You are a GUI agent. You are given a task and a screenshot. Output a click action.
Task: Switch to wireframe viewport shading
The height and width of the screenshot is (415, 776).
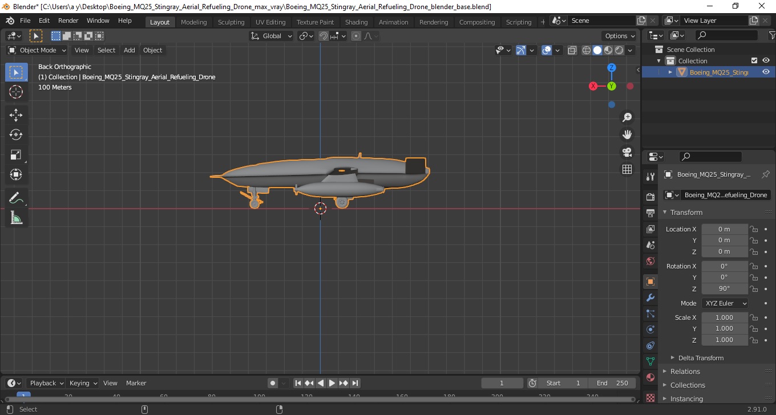tap(587, 50)
